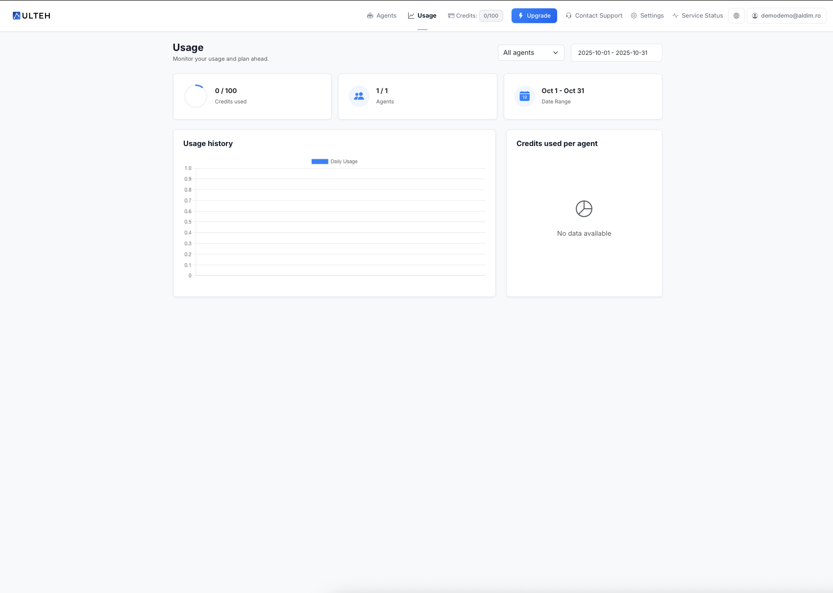Select the Usage chart icon in navbar
The height and width of the screenshot is (593, 833).
(411, 15)
